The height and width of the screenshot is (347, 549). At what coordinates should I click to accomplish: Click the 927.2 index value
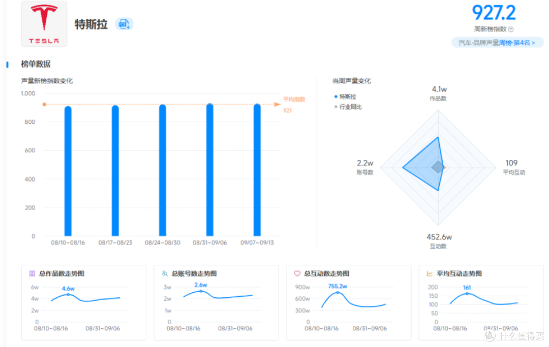(494, 13)
